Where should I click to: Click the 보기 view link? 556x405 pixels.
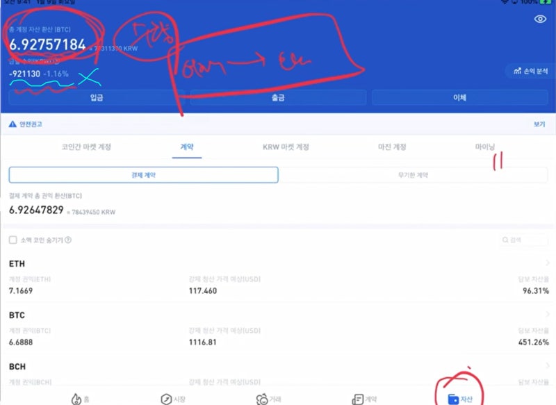539,124
